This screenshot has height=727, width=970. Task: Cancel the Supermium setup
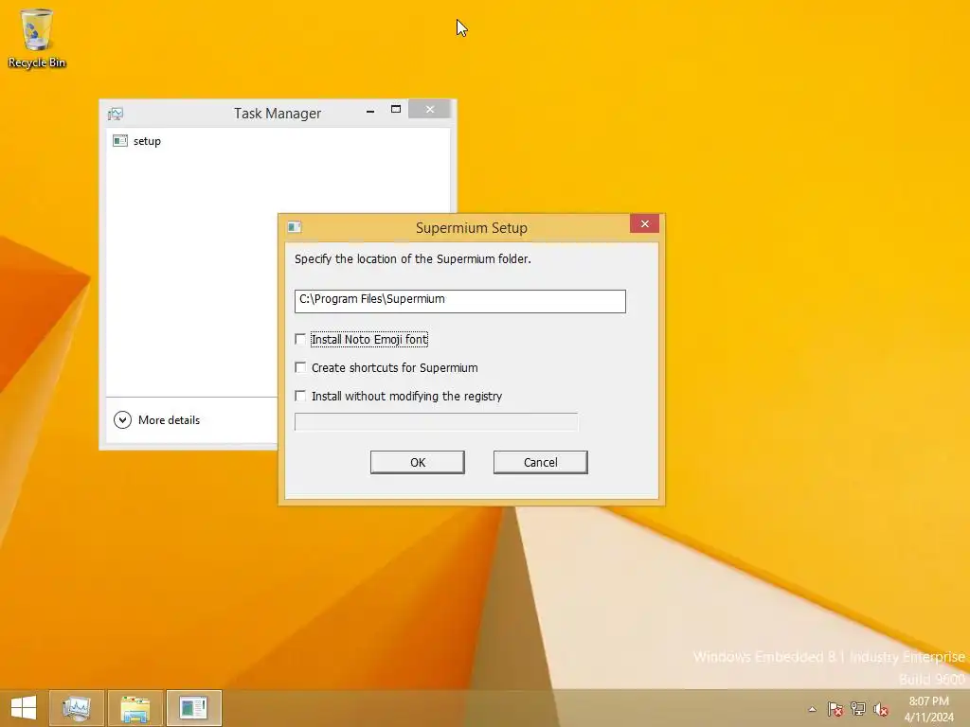click(x=541, y=462)
